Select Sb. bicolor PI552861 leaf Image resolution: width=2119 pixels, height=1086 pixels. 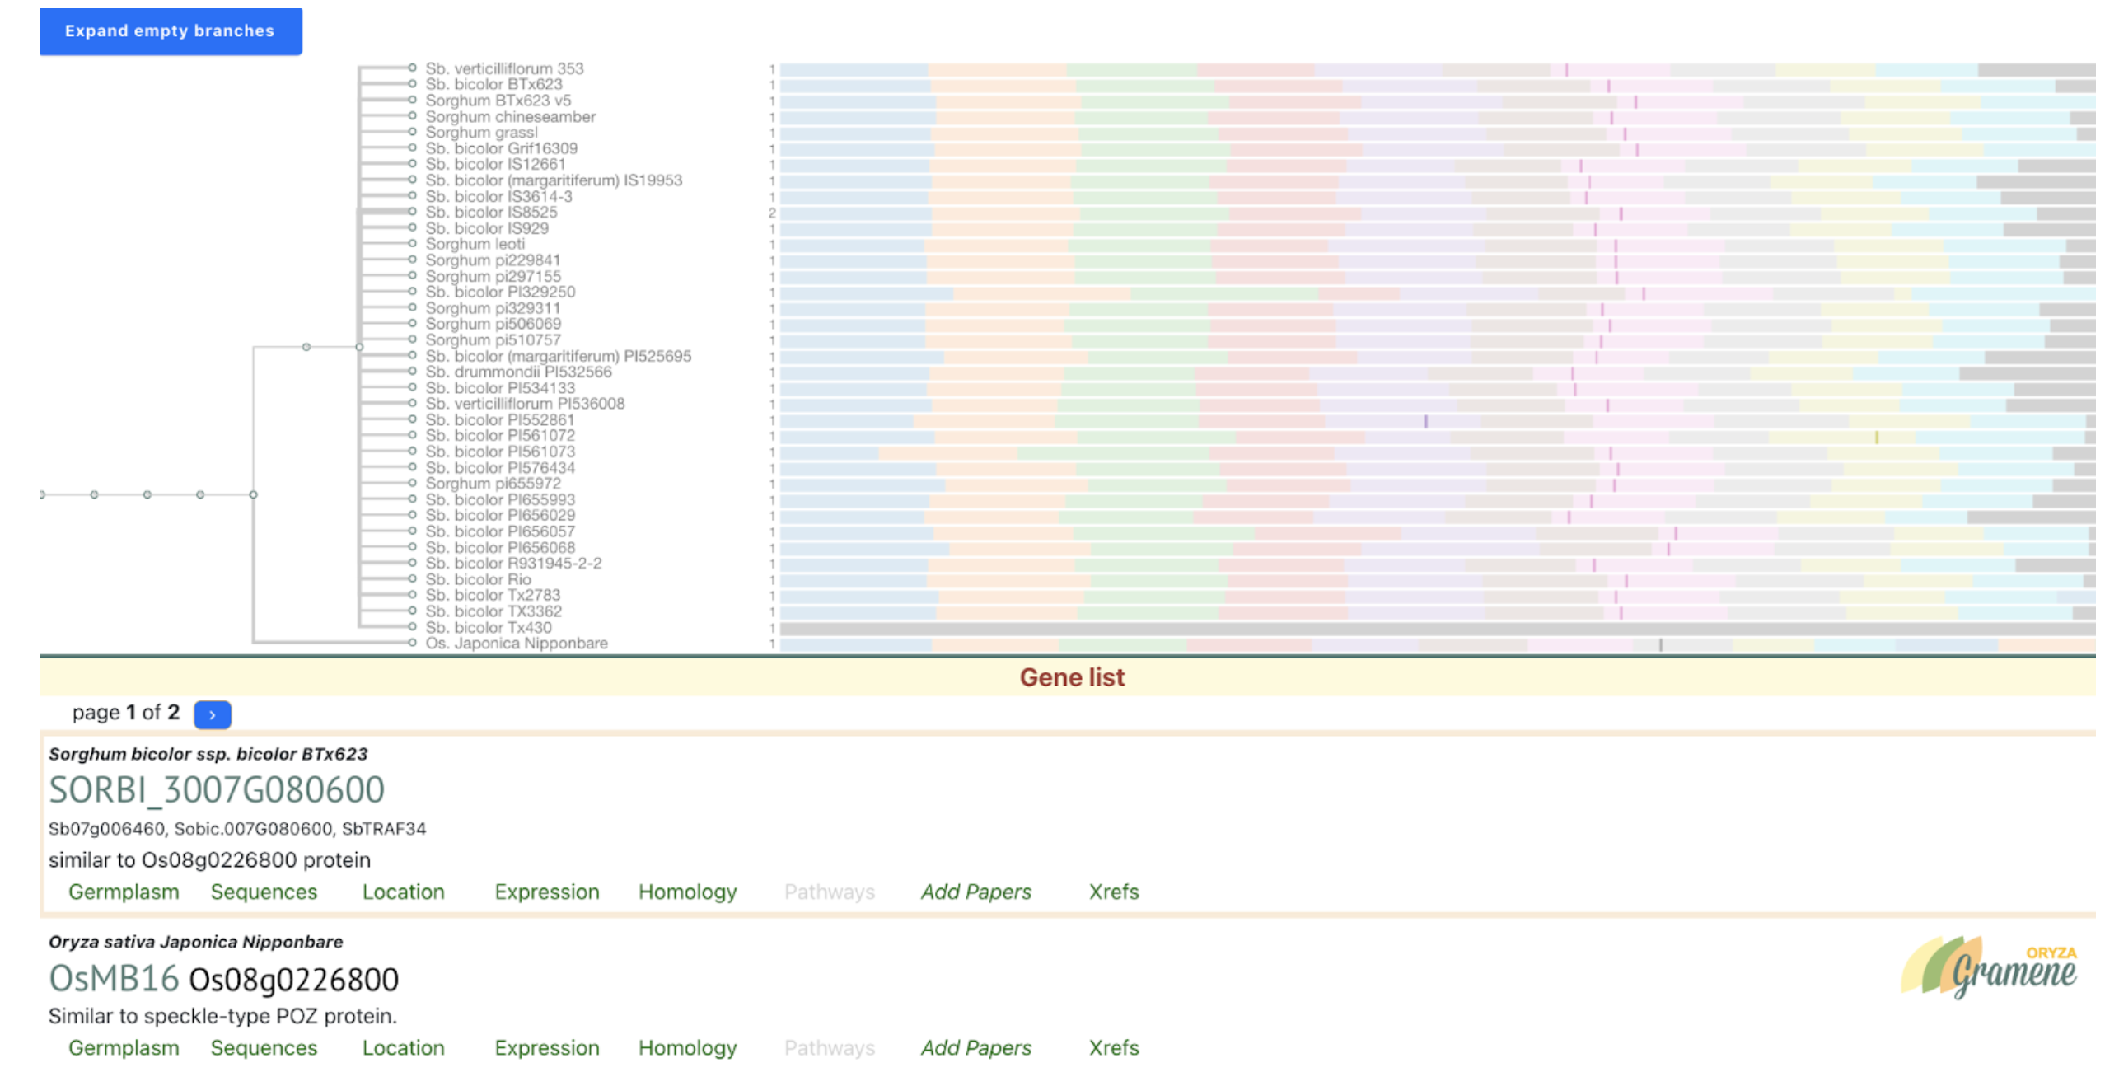pyautogui.click(x=500, y=419)
